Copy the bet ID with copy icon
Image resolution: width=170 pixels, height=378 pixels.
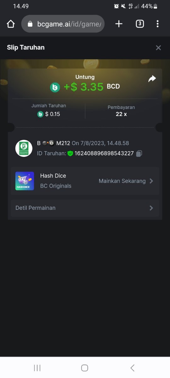[x=139, y=153]
